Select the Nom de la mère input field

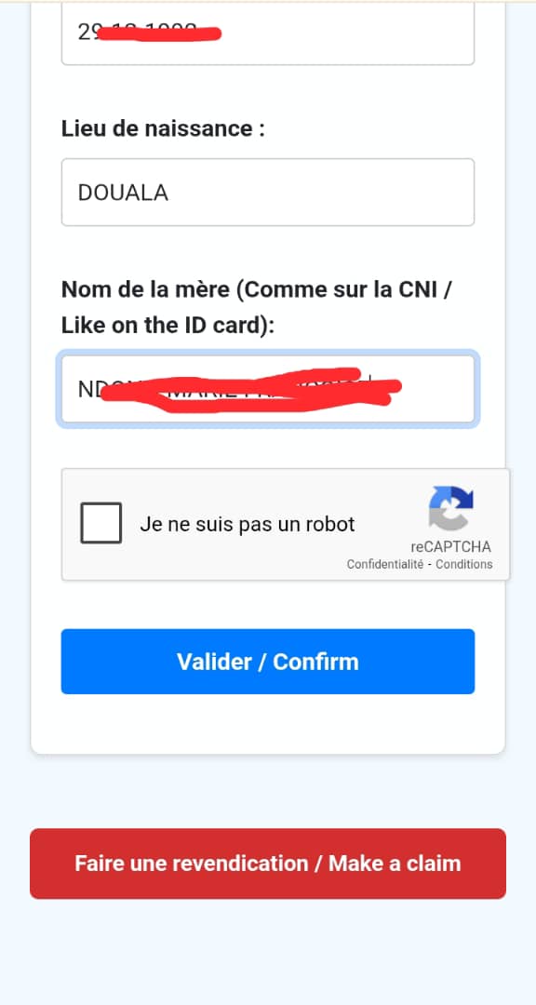point(268,389)
